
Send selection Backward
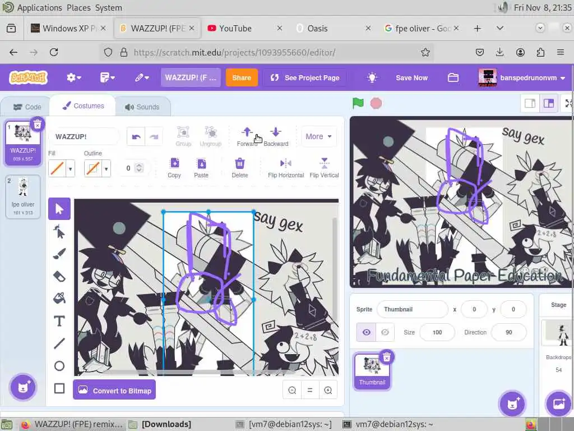pyautogui.click(x=276, y=136)
